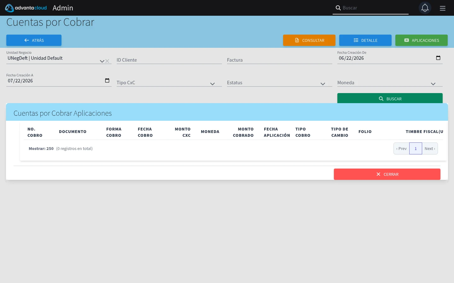Go to previous page with Prev
Image resolution: width=454 pixels, height=283 pixels.
click(x=401, y=148)
